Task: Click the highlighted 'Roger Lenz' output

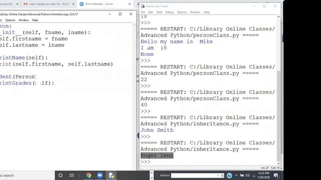Action: [157, 155]
